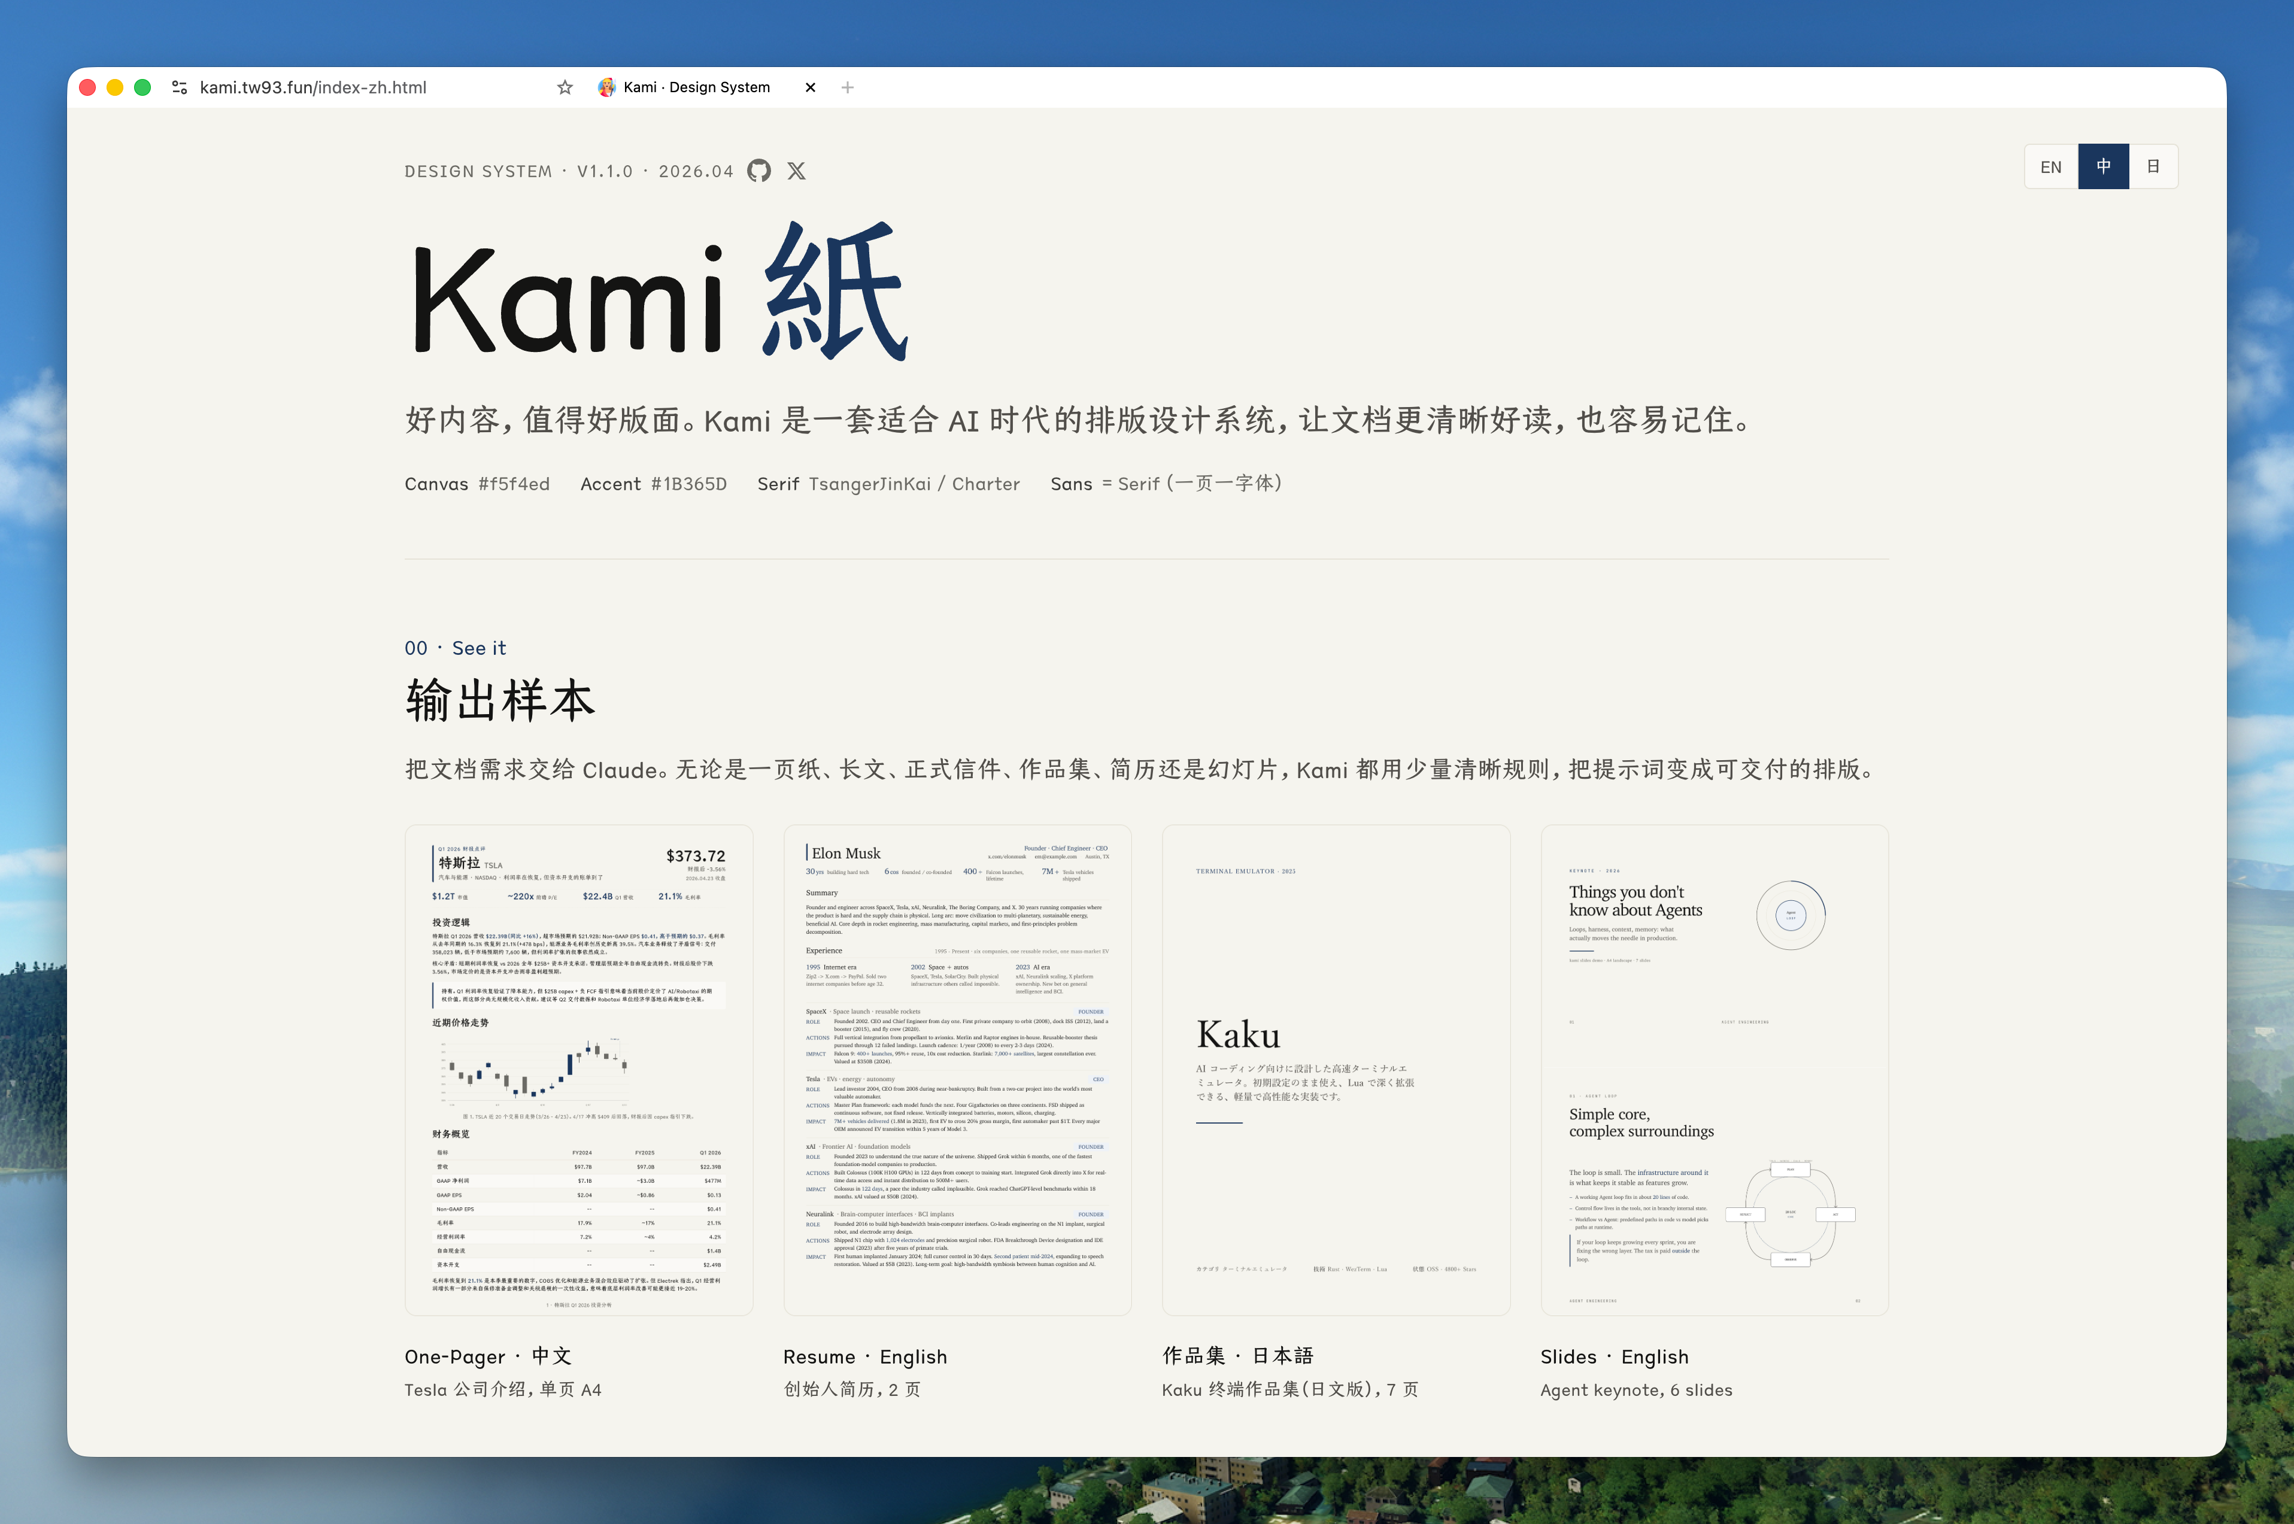Switch the page language to 日 (Japanese)

tap(2155, 166)
